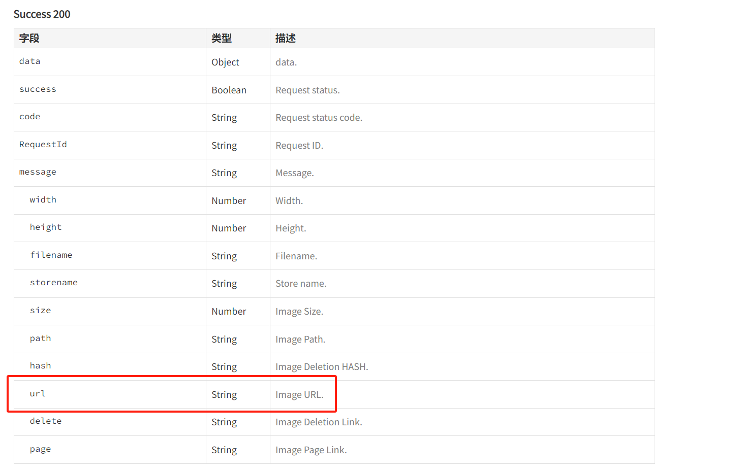Viewport: 743px width, 473px height.
Task: Click the 'String' type in the page row
Action: 224,450
